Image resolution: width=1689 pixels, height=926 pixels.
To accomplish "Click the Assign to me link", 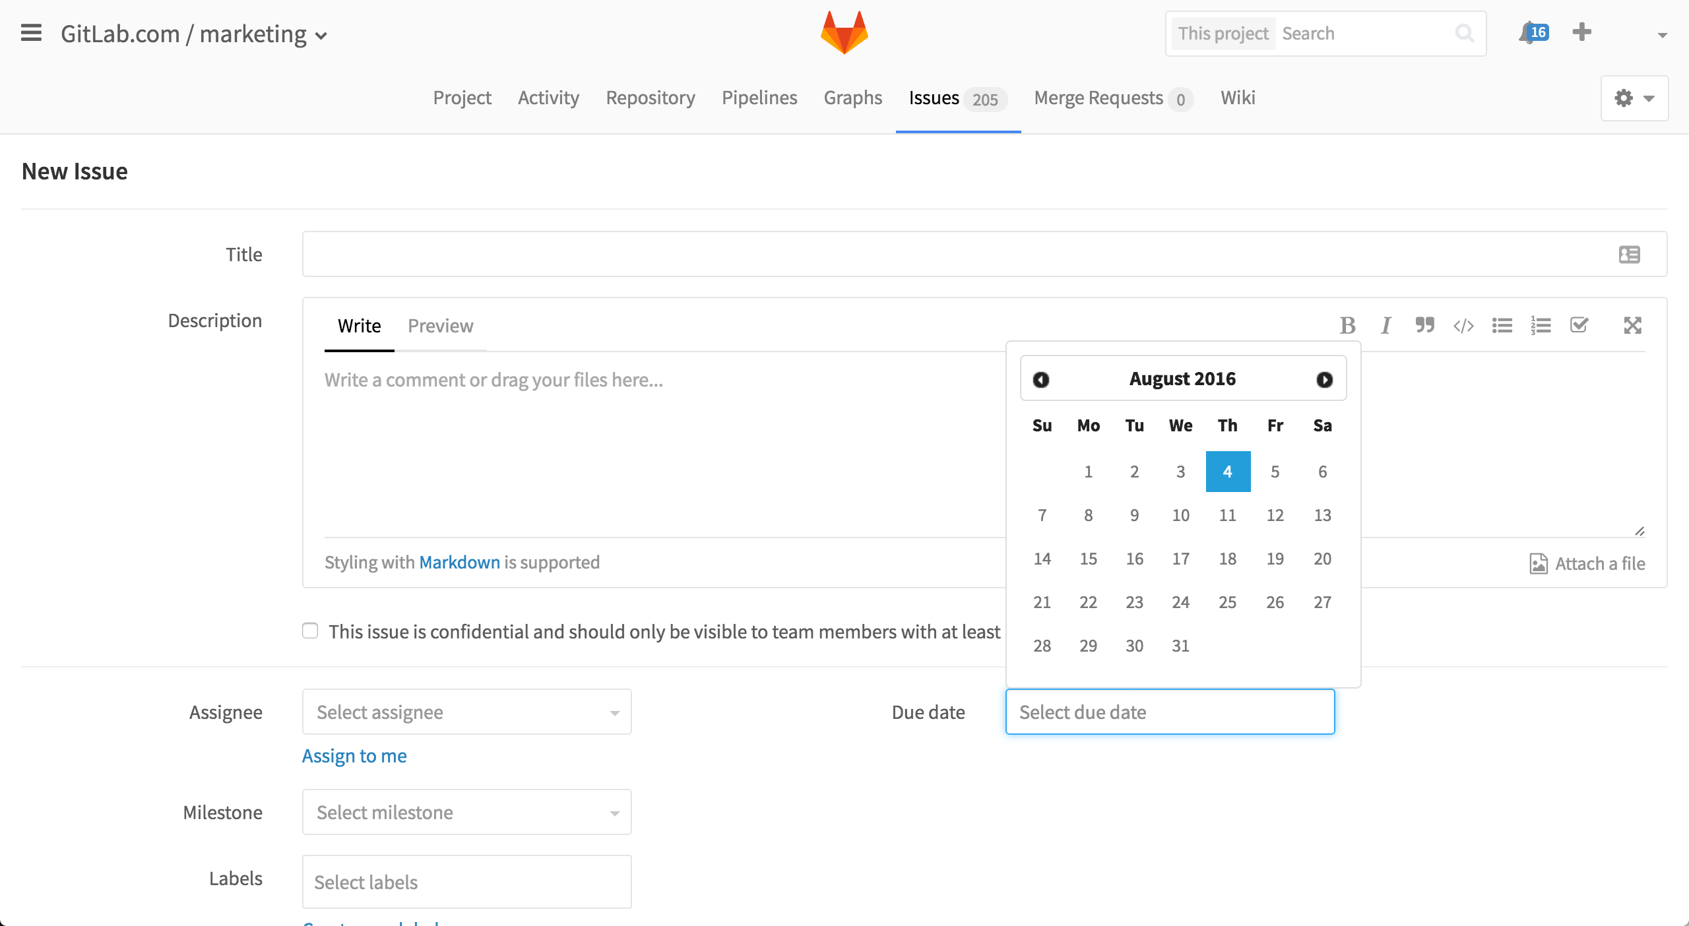I will (354, 756).
